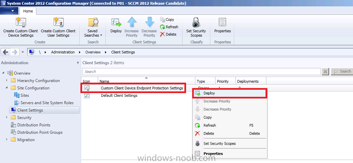Select Site Configuration in the tree

tap(33, 88)
